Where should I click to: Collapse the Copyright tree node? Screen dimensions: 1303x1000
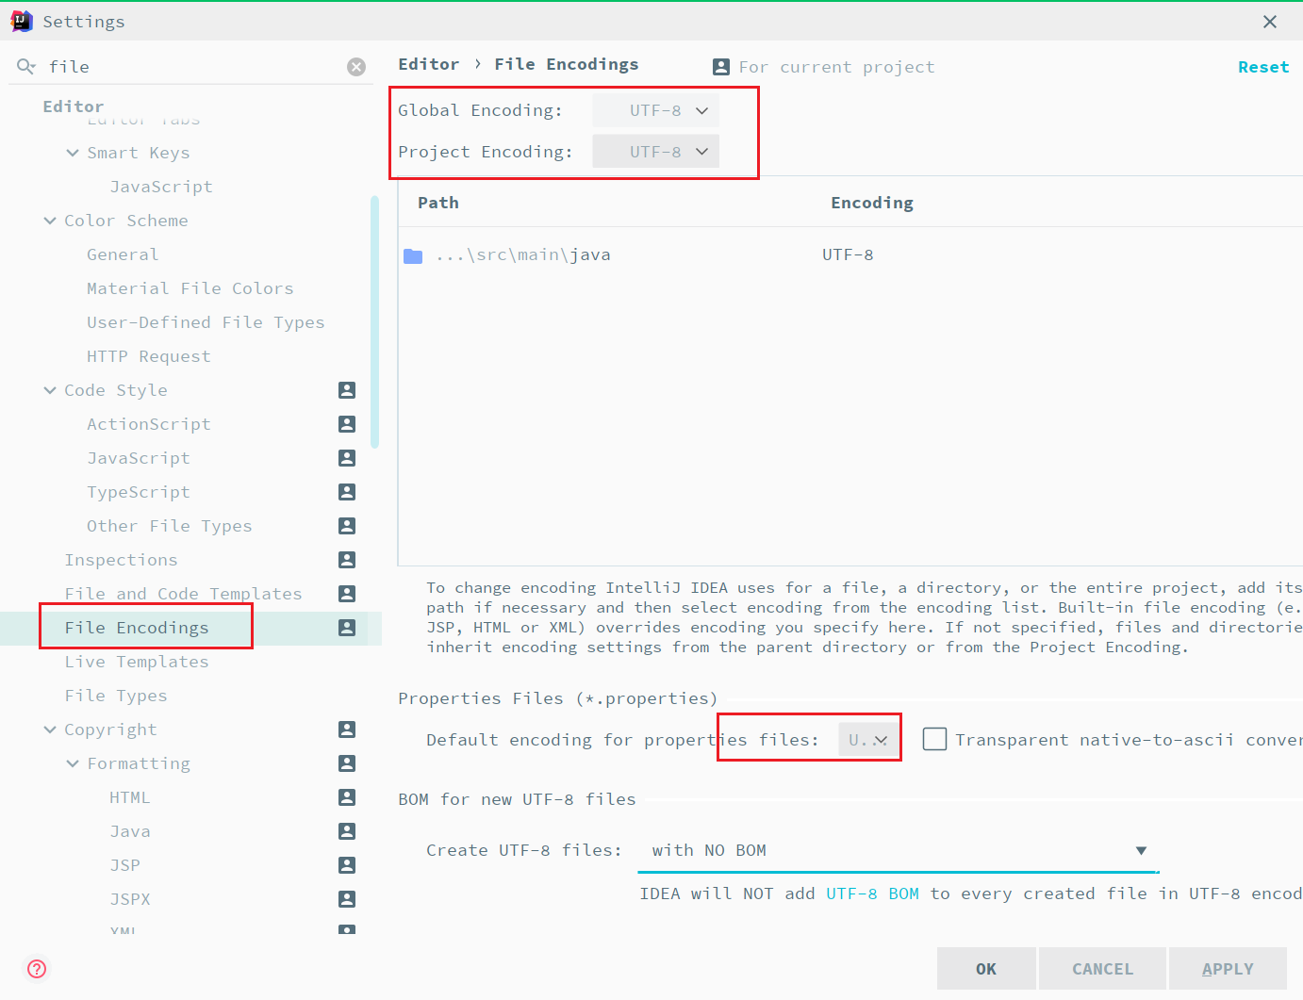(50, 730)
